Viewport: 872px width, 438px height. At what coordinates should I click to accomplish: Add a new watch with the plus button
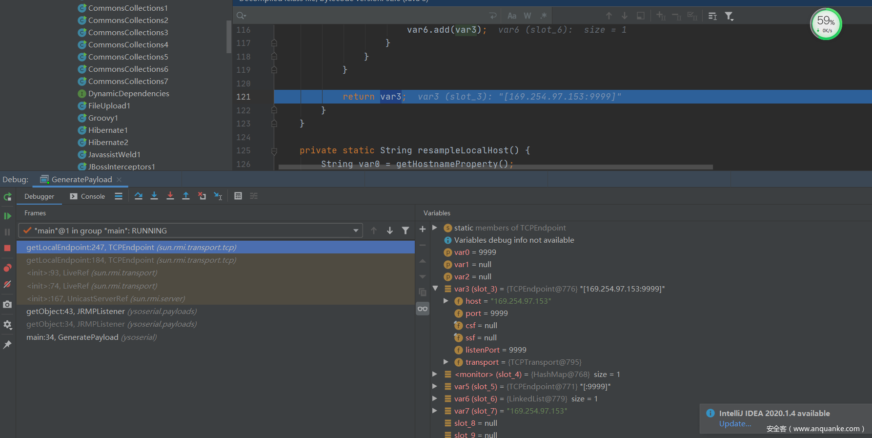423,229
